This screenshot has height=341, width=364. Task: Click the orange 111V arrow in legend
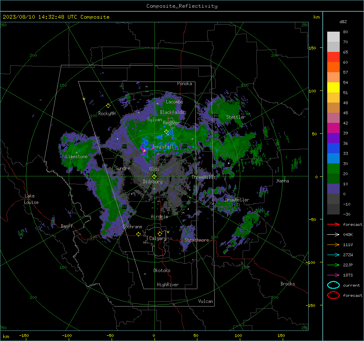pos(333,244)
